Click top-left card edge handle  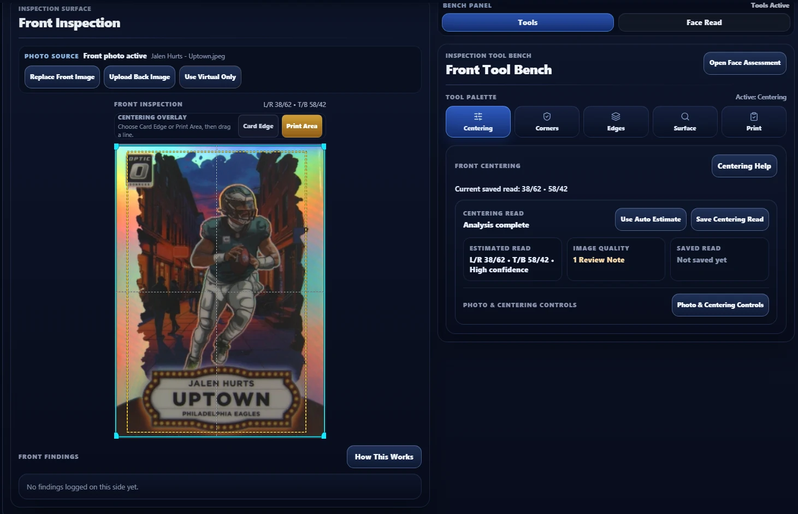116,146
